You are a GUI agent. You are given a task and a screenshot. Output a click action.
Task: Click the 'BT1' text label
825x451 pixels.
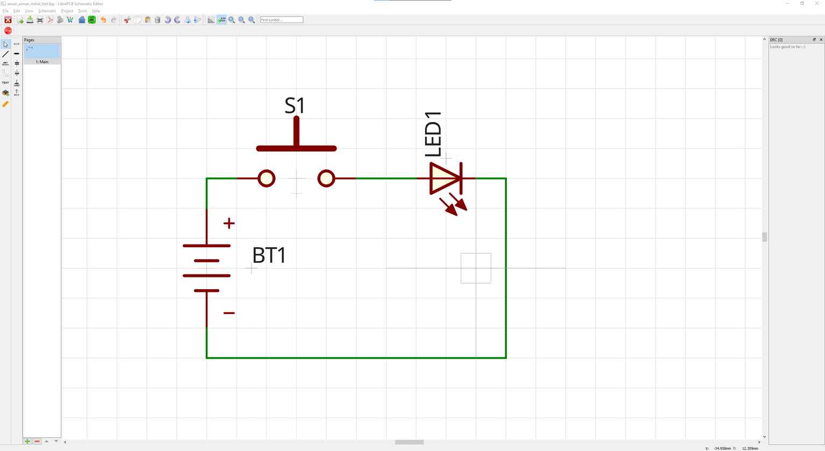[269, 255]
